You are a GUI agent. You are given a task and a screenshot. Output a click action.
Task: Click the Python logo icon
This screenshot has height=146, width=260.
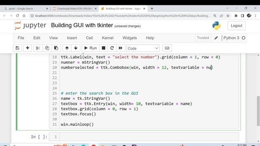217,26
